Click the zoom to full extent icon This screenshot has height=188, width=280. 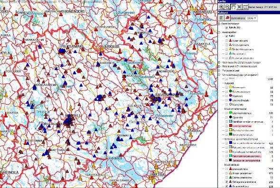tap(240, 7)
